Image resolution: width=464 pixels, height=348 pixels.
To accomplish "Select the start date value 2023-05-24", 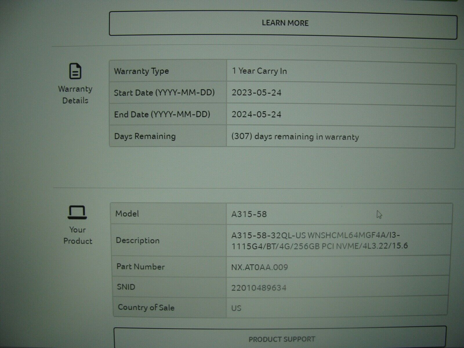I will point(256,93).
